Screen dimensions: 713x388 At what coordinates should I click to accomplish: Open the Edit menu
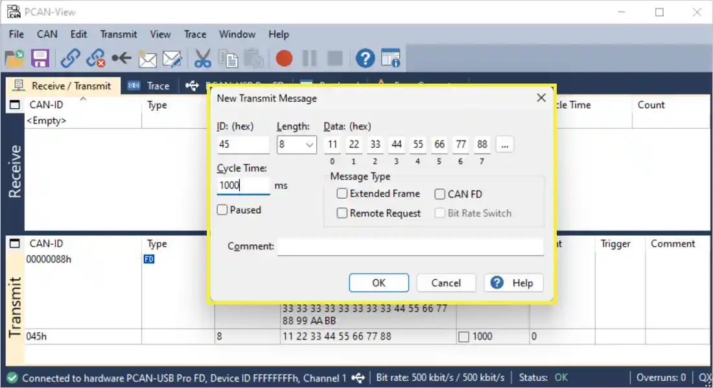tap(78, 34)
